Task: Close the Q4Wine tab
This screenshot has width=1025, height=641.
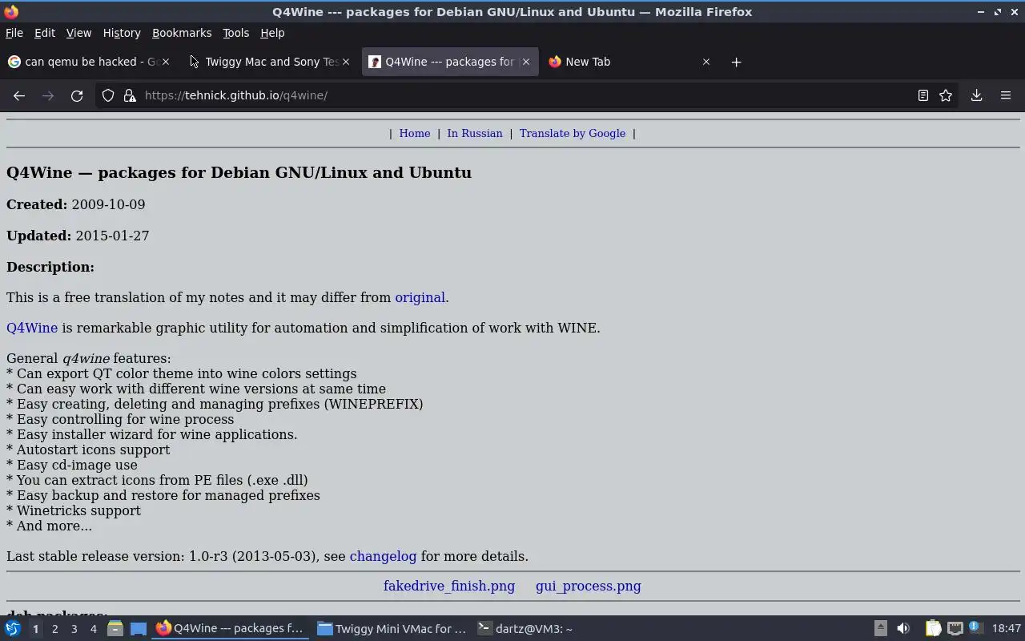Action: tap(526, 62)
